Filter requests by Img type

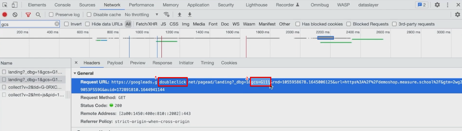[x=186, y=24]
